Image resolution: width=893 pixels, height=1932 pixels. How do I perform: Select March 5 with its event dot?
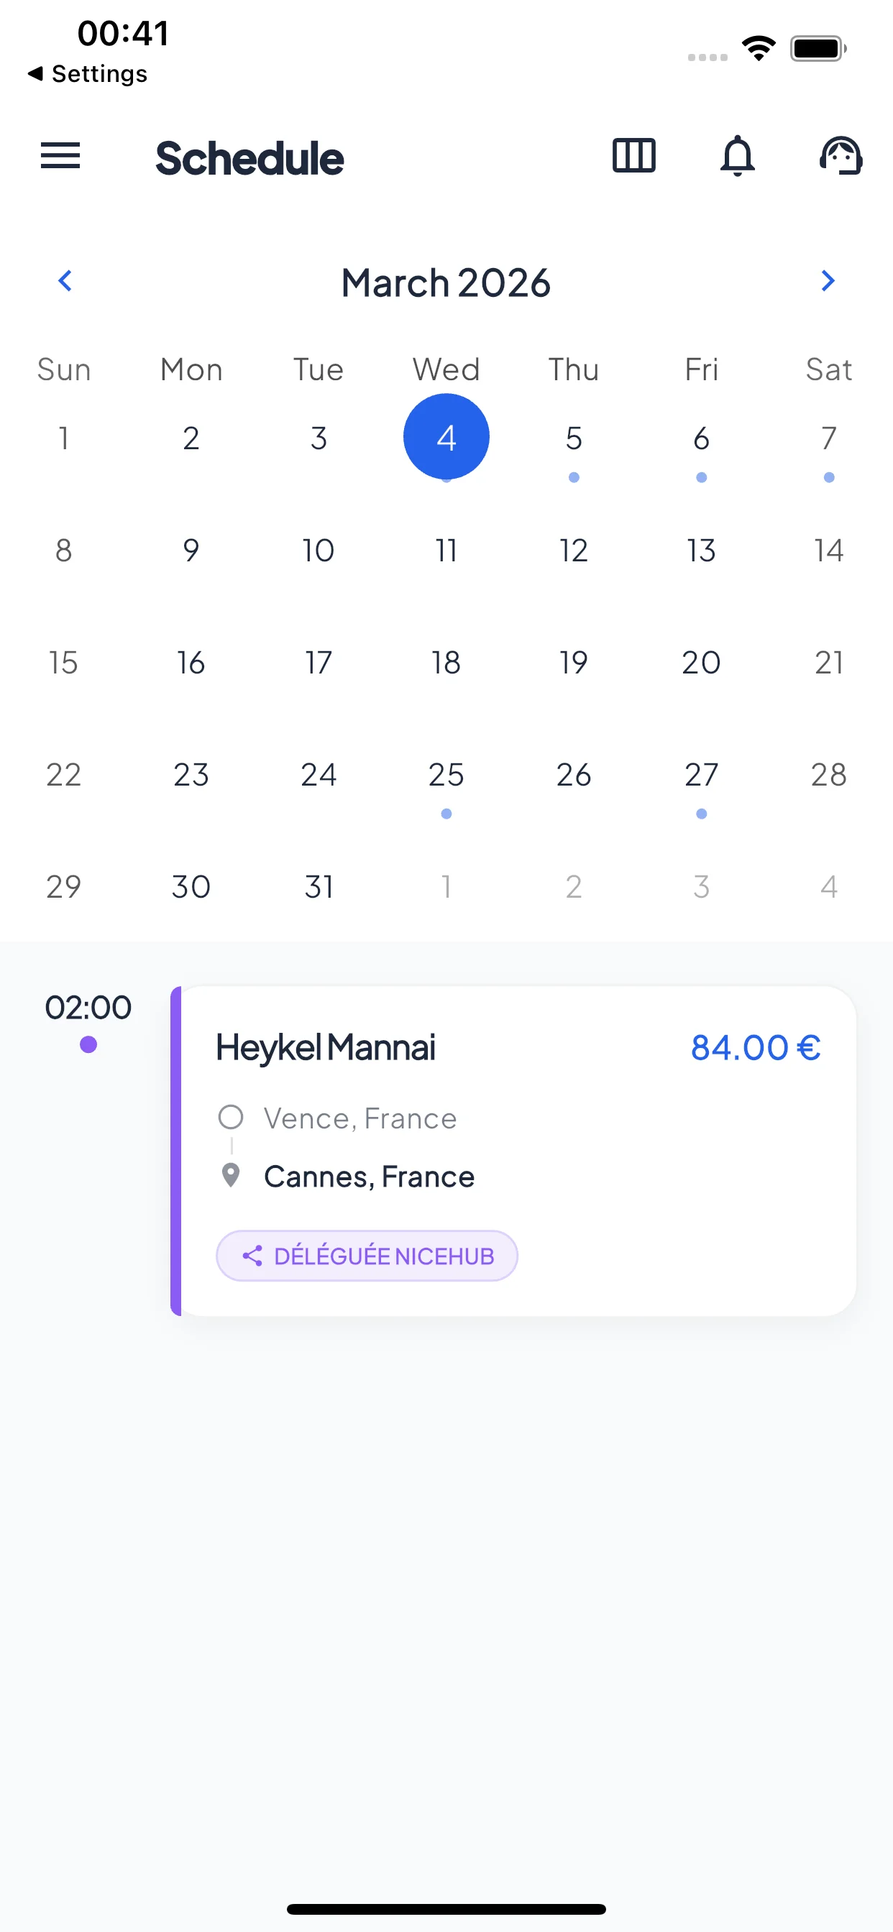tap(572, 438)
